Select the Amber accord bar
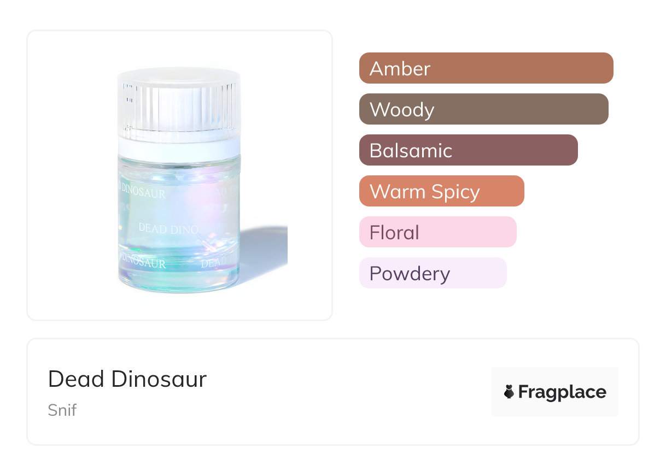Viewport: 666px width, 472px height. (x=486, y=68)
